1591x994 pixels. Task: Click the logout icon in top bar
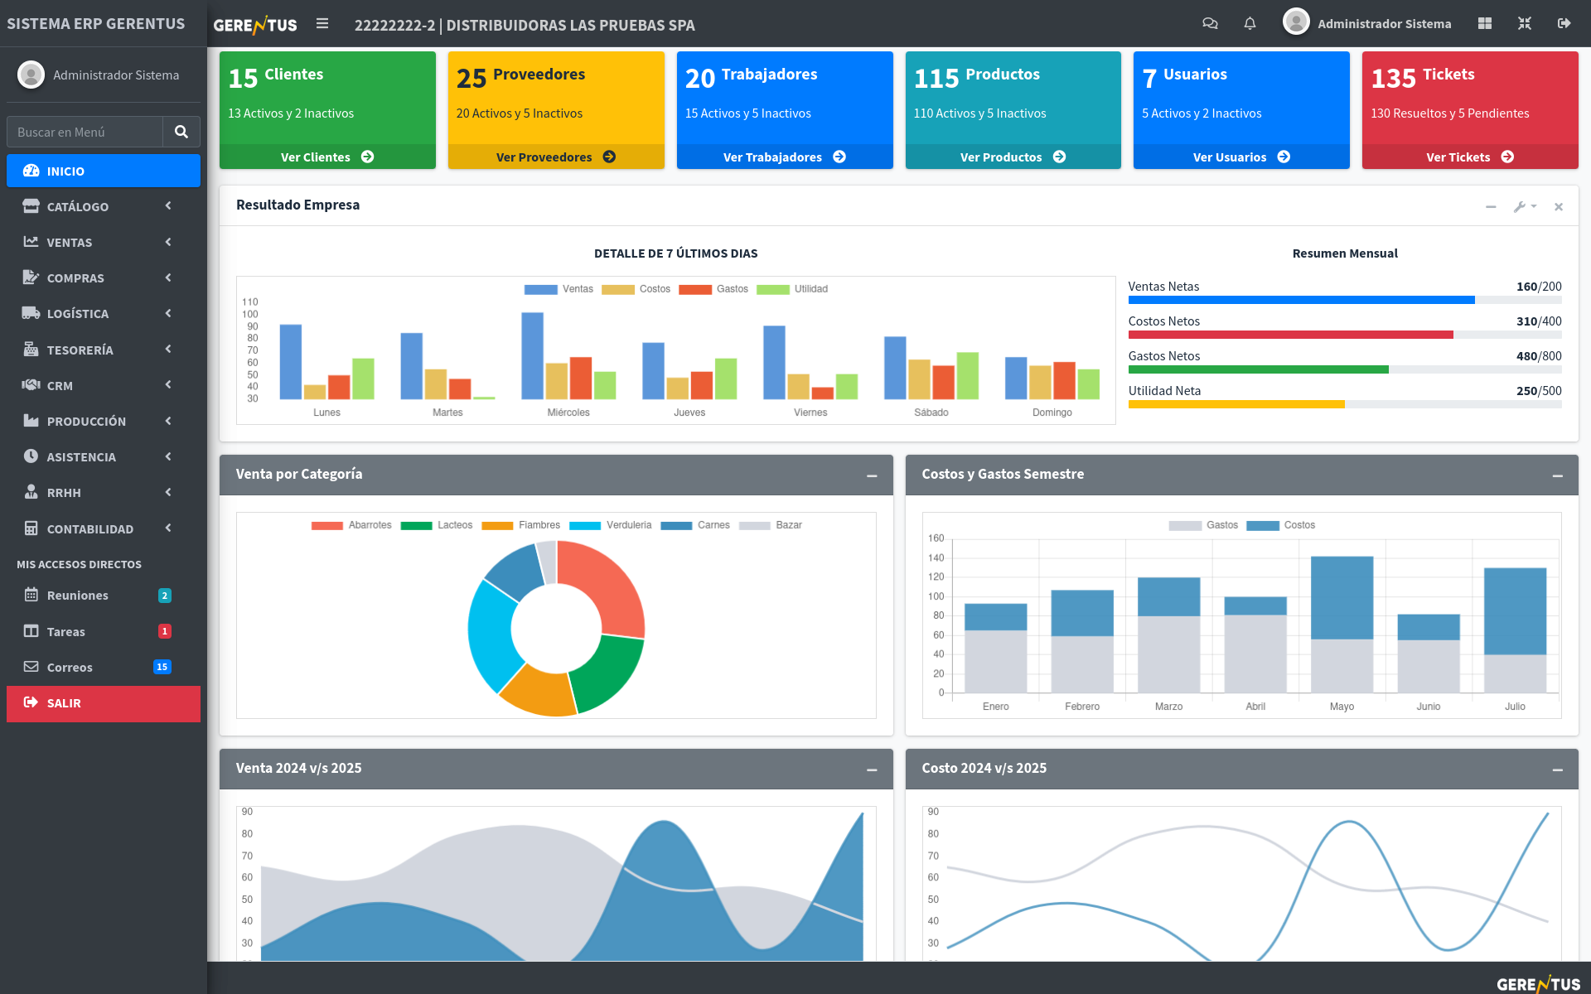pos(1564,24)
